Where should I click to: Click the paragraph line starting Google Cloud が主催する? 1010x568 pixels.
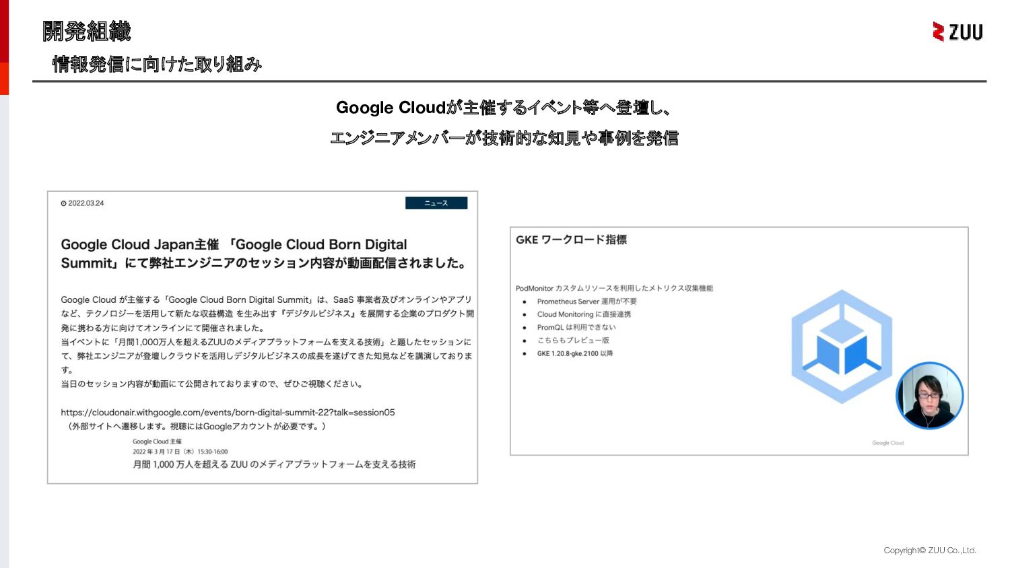pos(267,299)
